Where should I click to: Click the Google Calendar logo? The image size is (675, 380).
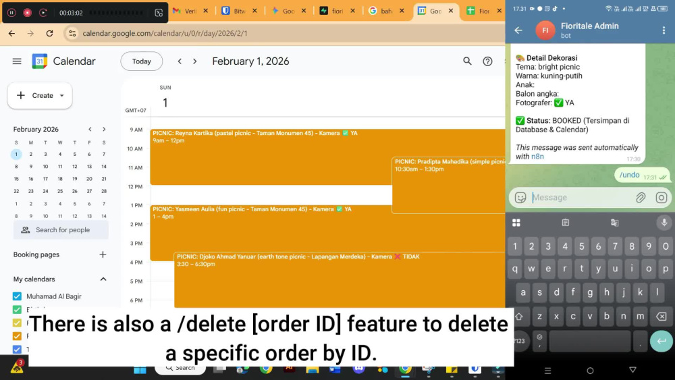[x=40, y=61]
